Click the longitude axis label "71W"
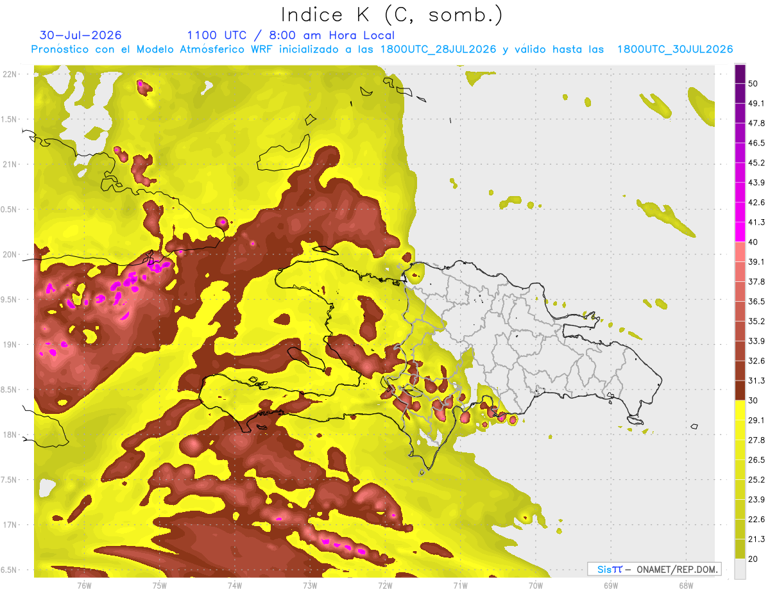 point(460,586)
